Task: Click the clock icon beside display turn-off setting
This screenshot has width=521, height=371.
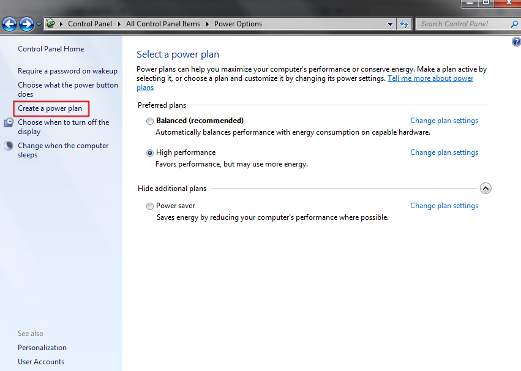Action: pyautogui.click(x=7, y=121)
